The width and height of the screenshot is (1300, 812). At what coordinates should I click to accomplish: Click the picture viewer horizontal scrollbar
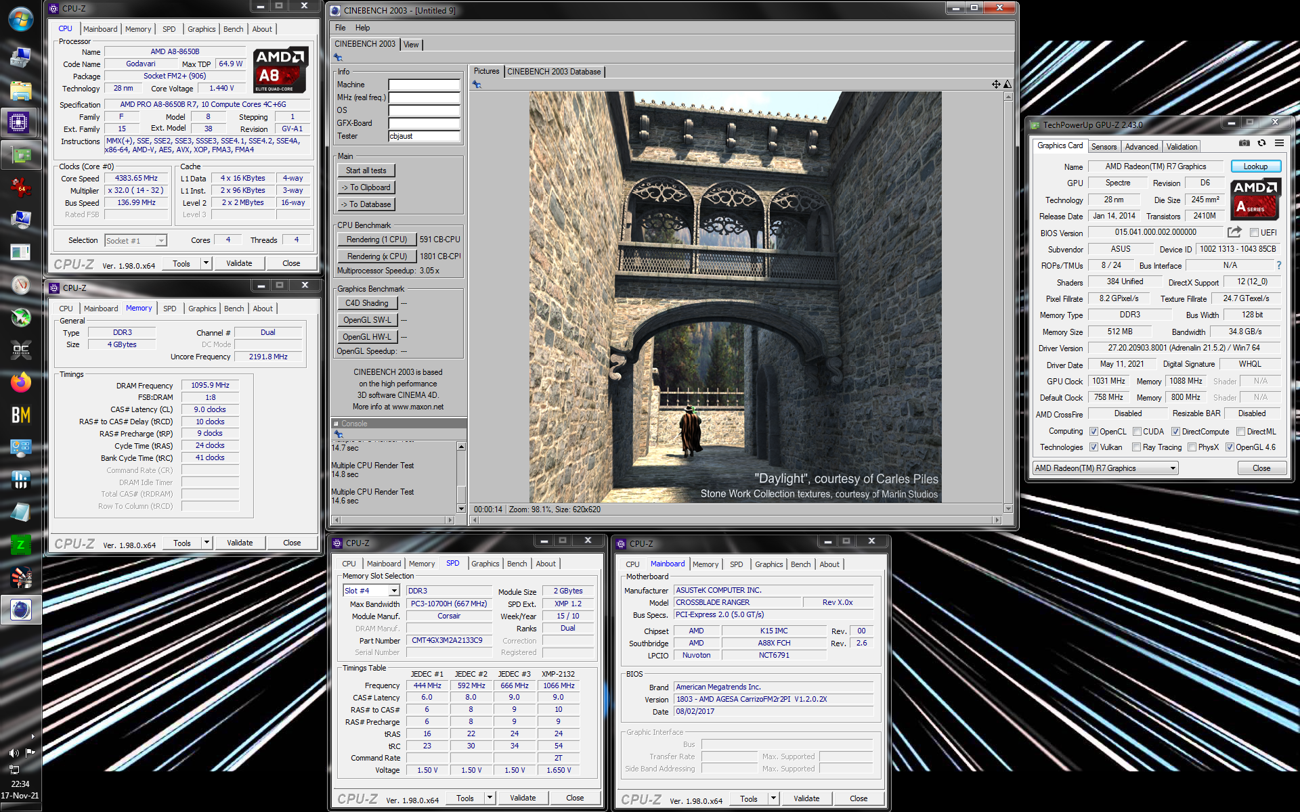tap(735, 520)
